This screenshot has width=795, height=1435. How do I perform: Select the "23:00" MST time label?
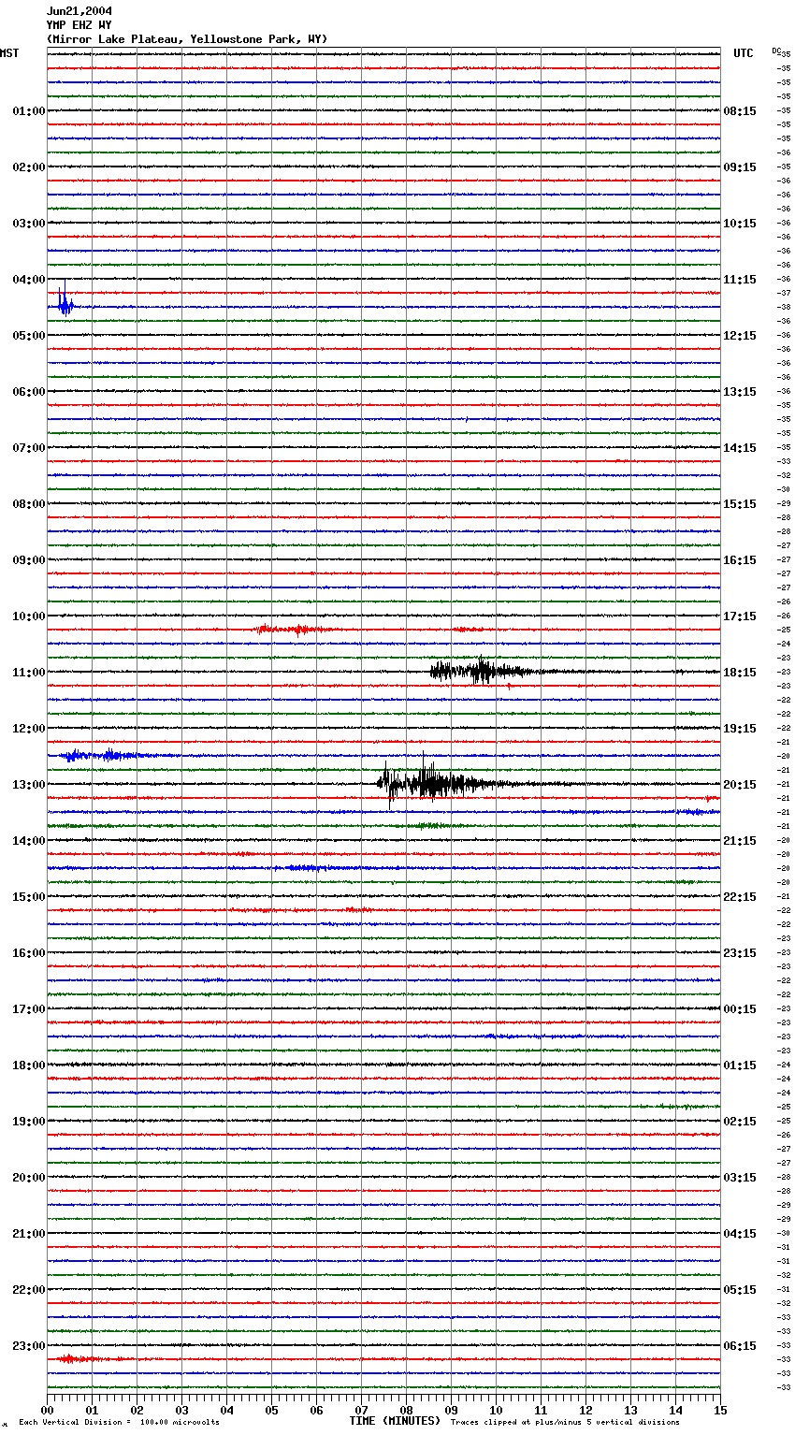[x=29, y=1346]
